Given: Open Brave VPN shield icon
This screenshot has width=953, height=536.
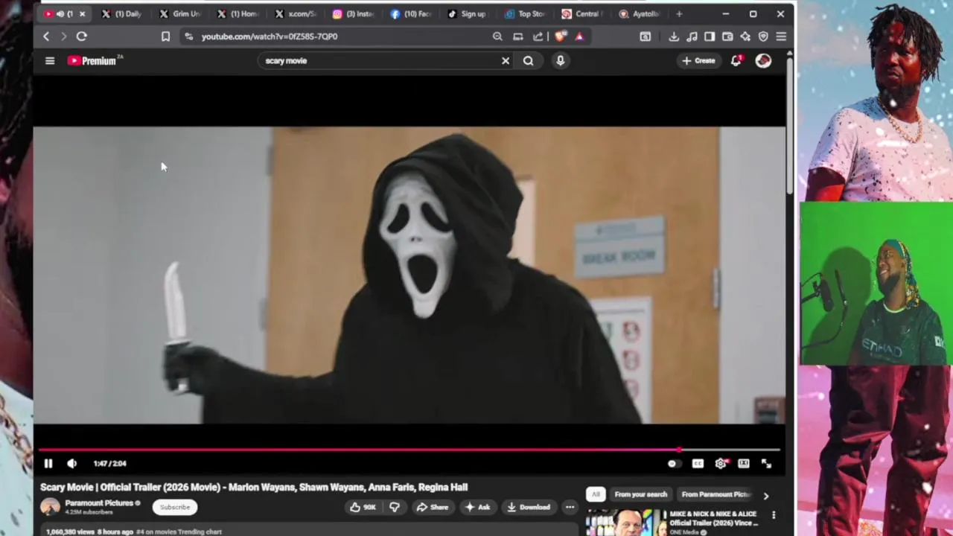Looking at the screenshot, I should coord(763,36).
